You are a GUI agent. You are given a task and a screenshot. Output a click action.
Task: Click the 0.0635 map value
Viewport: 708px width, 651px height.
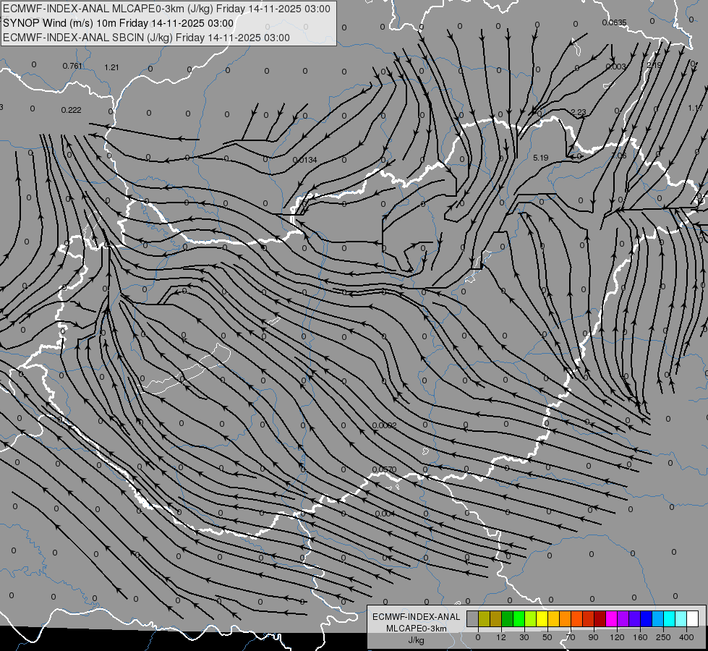[x=614, y=22]
